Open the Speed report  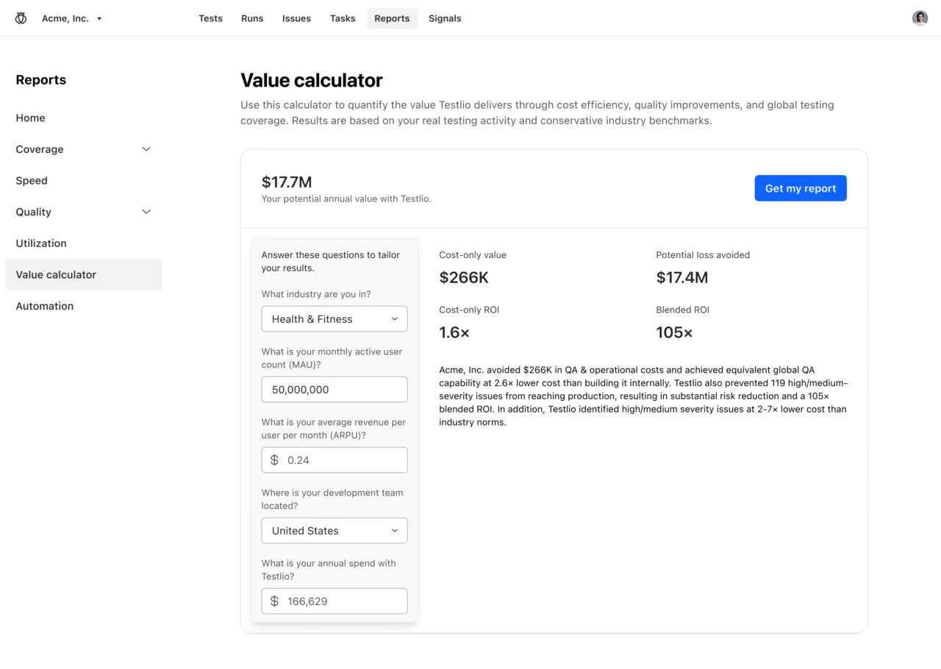(32, 180)
